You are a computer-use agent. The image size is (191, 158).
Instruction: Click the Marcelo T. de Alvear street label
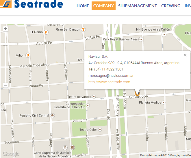tap(35, 66)
